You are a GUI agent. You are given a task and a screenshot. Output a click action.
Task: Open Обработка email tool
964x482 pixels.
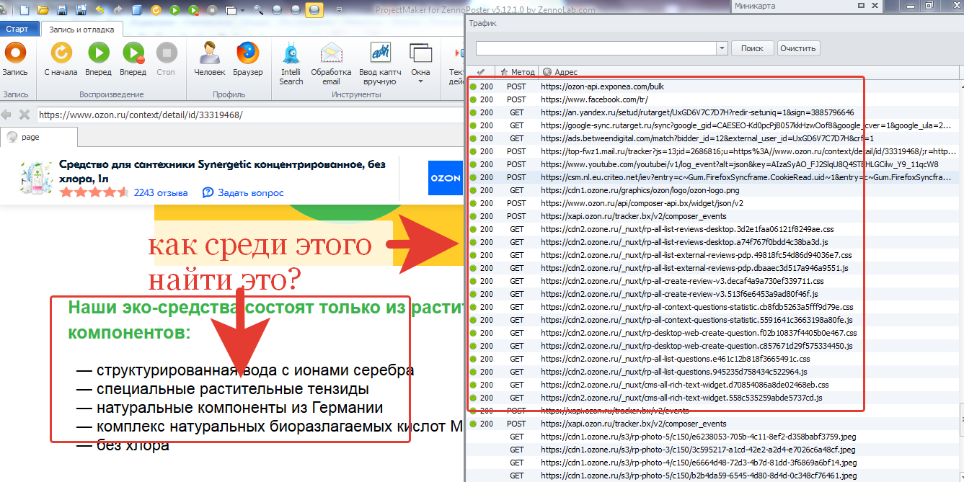(x=331, y=63)
